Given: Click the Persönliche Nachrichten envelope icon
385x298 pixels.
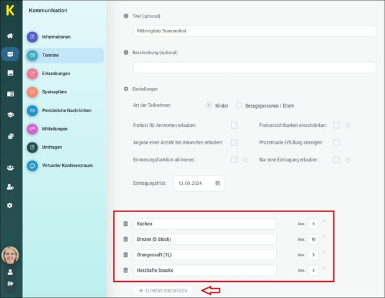Looking at the screenshot, I should (32, 111).
